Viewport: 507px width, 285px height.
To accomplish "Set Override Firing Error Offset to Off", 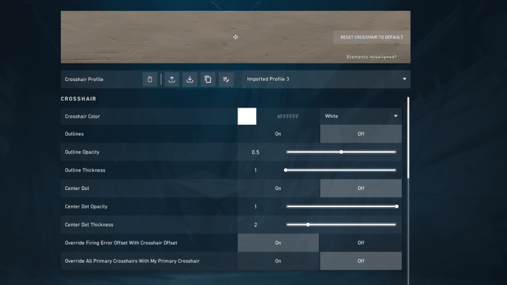I will 361,243.
